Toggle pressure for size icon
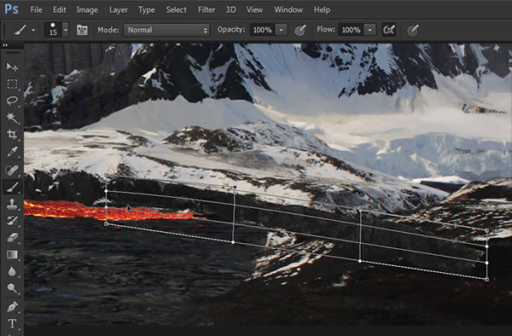Viewport: 512px width, 336px height. tap(413, 31)
